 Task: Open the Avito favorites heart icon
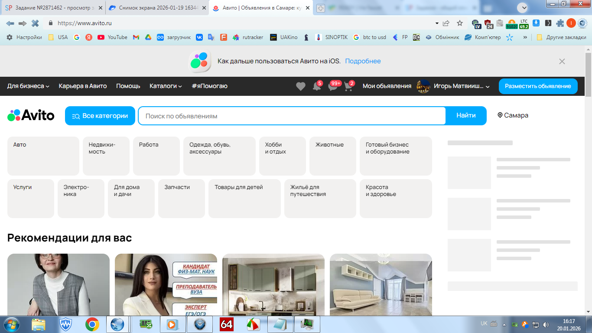click(x=301, y=86)
